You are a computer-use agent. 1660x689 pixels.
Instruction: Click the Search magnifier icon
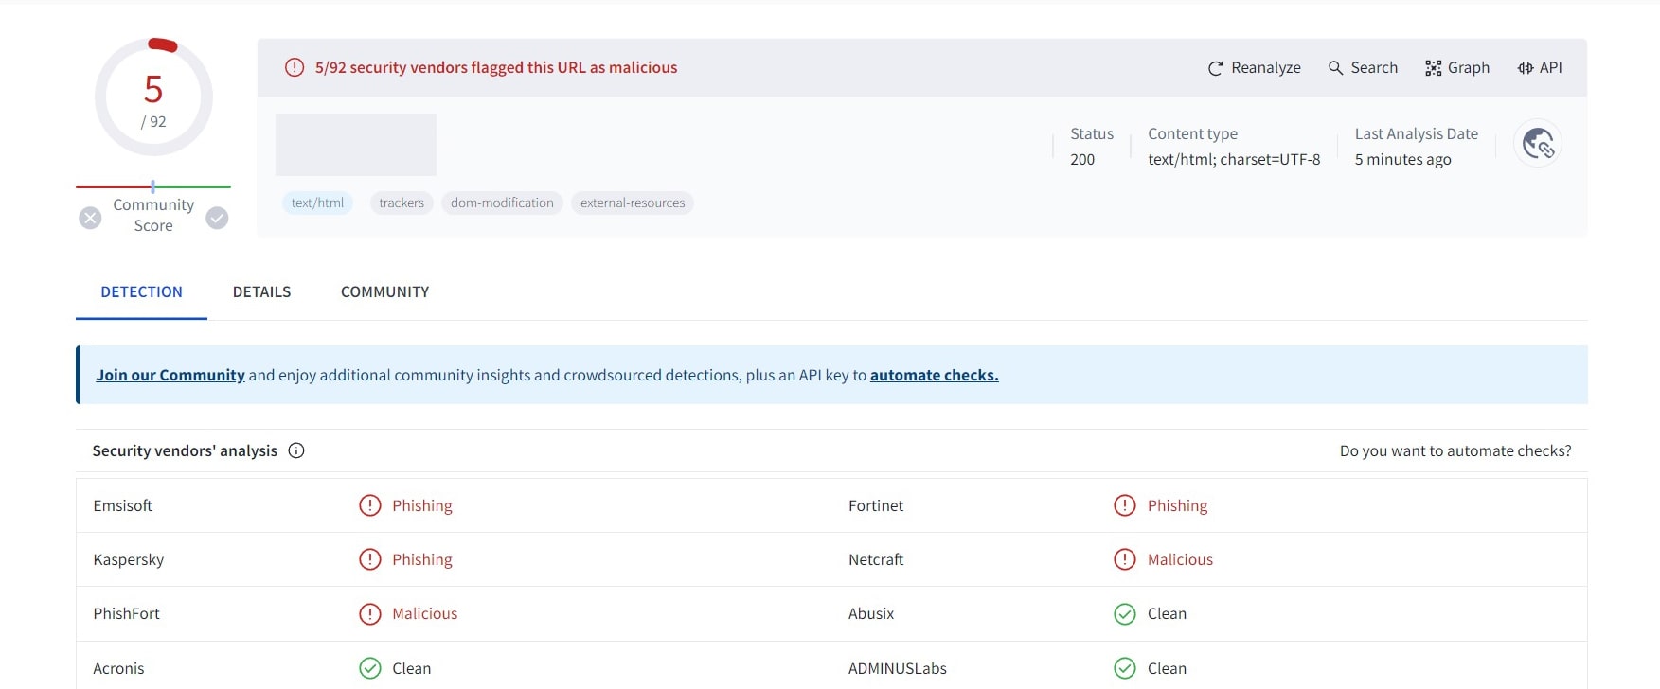coord(1335,68)
